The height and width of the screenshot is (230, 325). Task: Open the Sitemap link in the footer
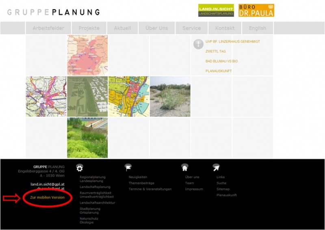coord(223,189)
